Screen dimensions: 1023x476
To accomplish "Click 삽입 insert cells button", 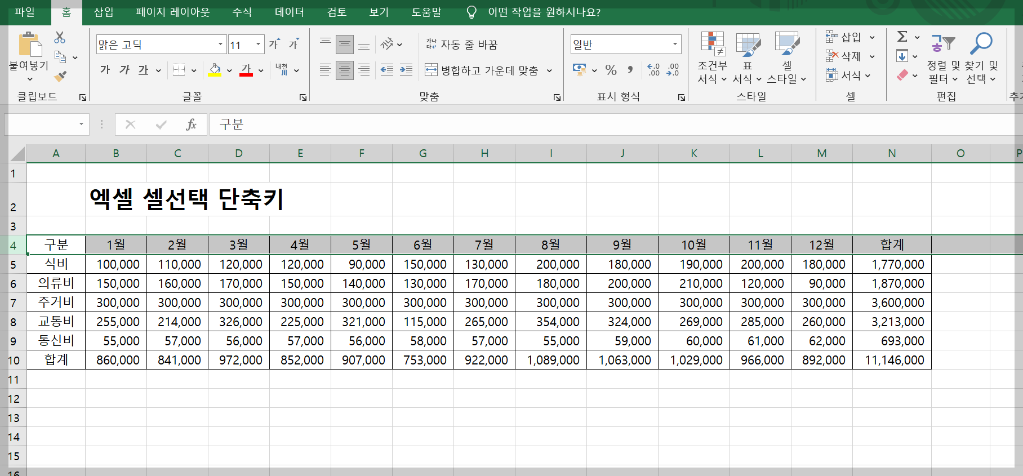I will (850, 37).
